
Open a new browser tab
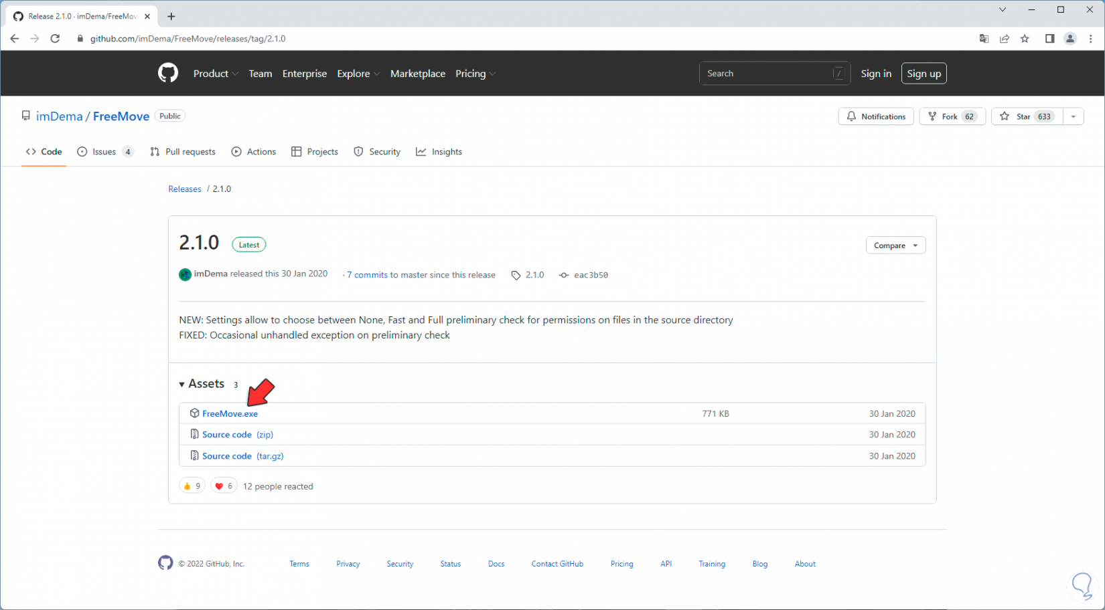coord(171,16)
